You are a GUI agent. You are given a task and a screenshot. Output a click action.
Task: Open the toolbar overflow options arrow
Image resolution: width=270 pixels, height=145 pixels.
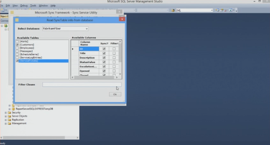236,11
